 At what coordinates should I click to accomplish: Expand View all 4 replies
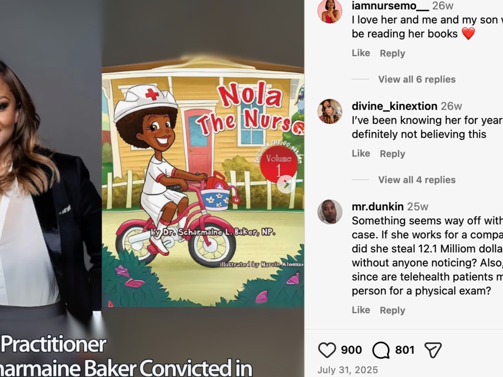click(x=417, y=180)
